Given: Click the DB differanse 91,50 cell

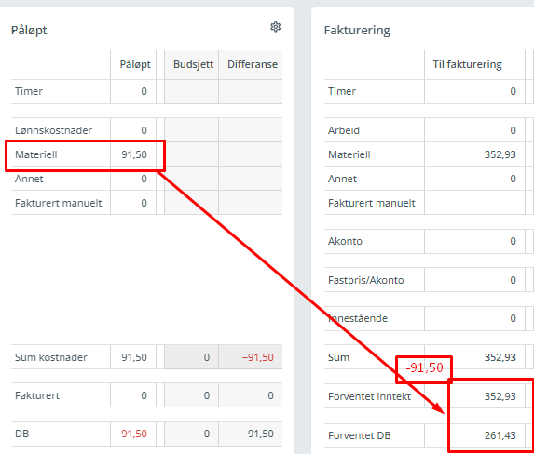Looking at the screenshot, I should [251, 434].
